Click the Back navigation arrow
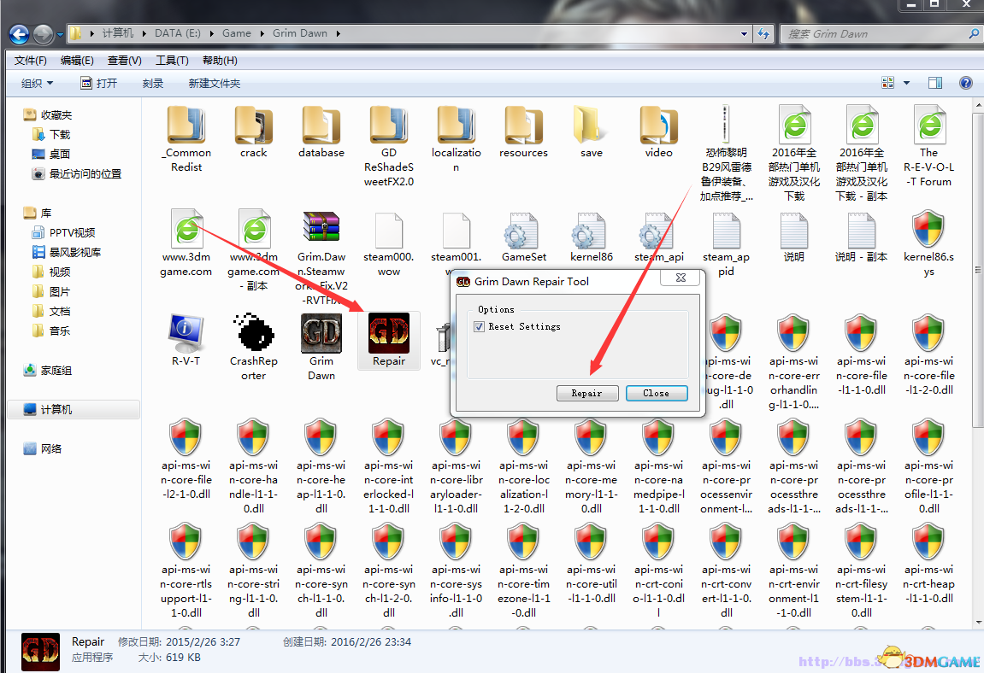This screenshot has width=984, height=673. 19,34
